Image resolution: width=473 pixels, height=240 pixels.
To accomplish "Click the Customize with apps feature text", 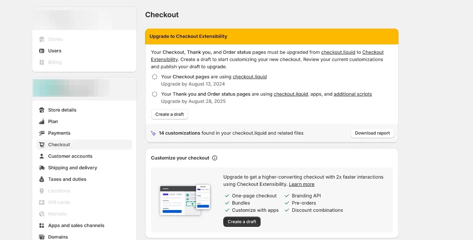I will (x=255, y=210).
